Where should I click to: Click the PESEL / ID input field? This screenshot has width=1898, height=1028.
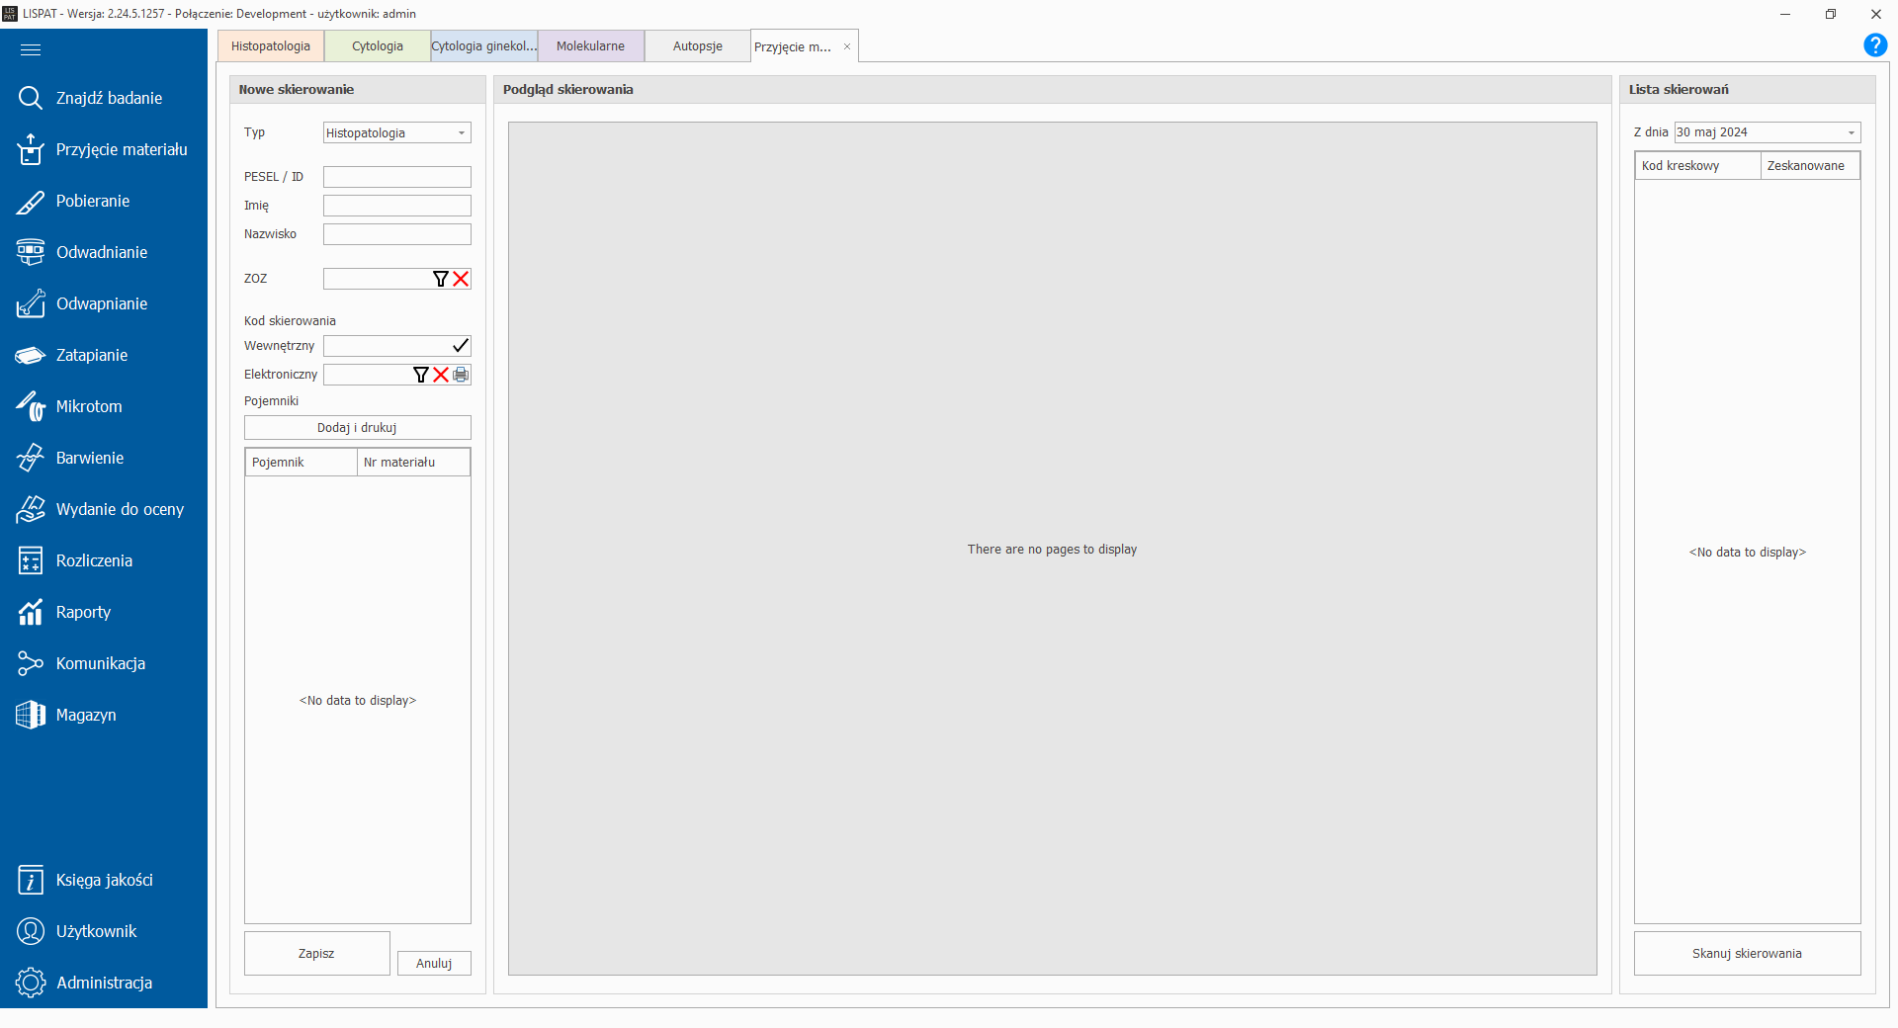click(396, 177)
